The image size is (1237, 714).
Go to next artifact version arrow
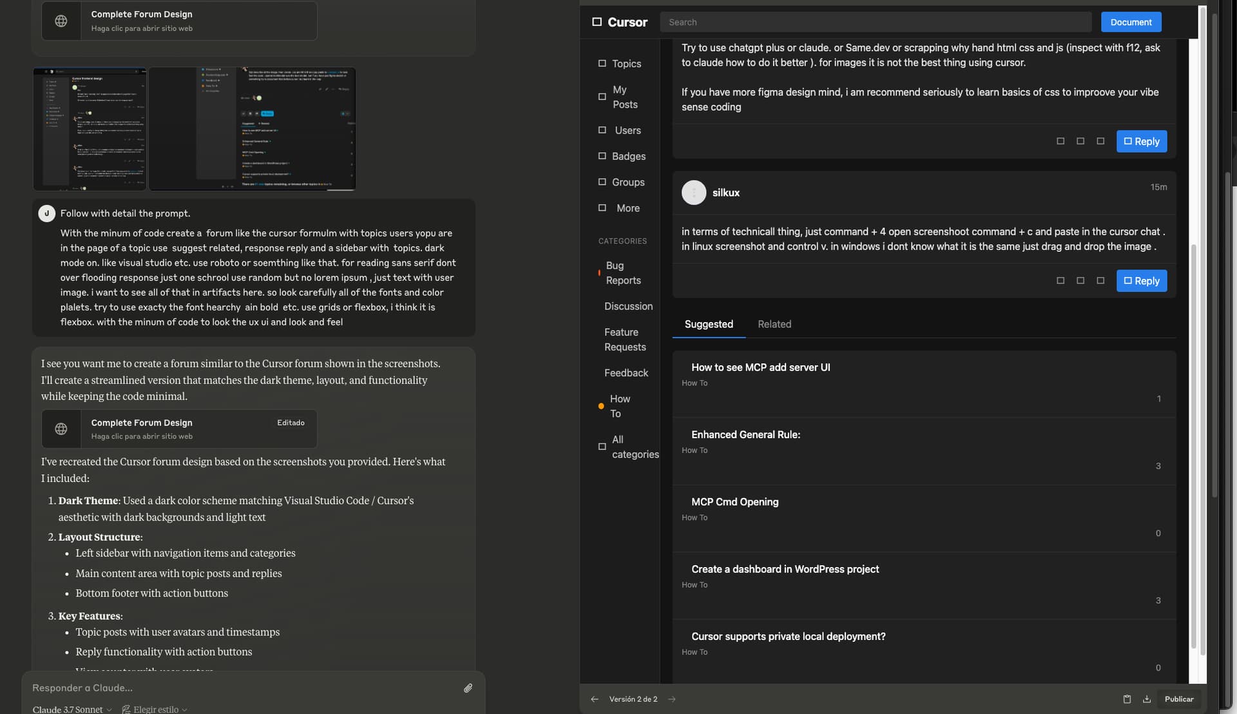[x=672, y=699]
